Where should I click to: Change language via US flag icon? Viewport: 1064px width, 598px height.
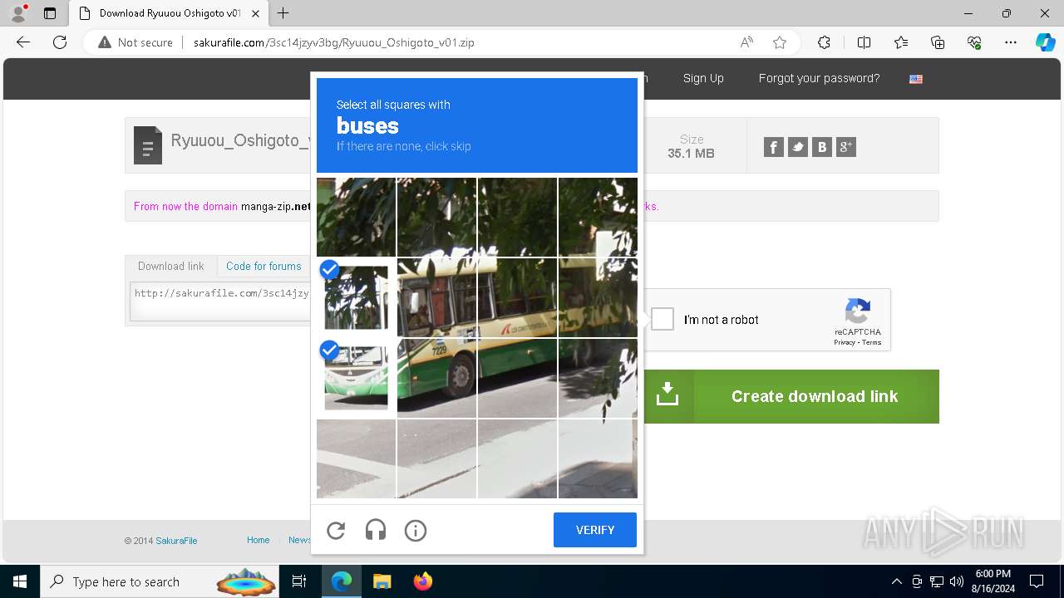tap(916, 79)
